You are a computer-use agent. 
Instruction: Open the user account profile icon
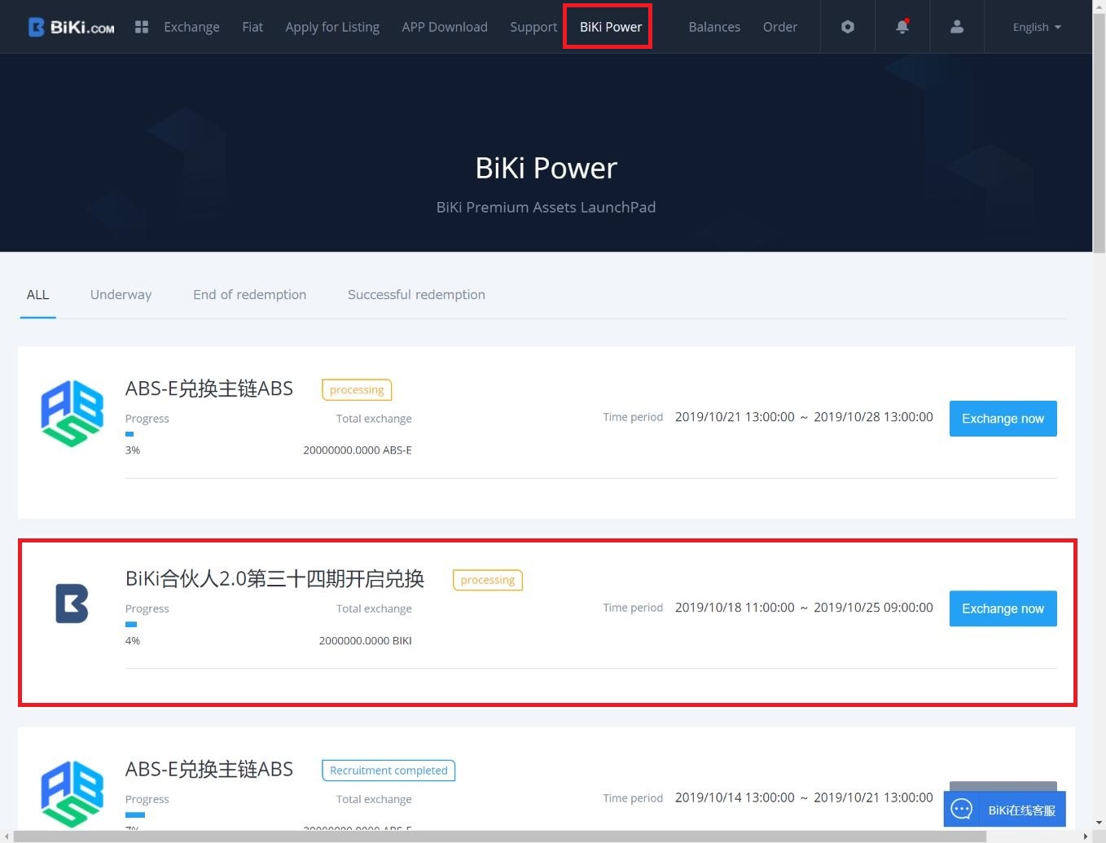point(957,27)
